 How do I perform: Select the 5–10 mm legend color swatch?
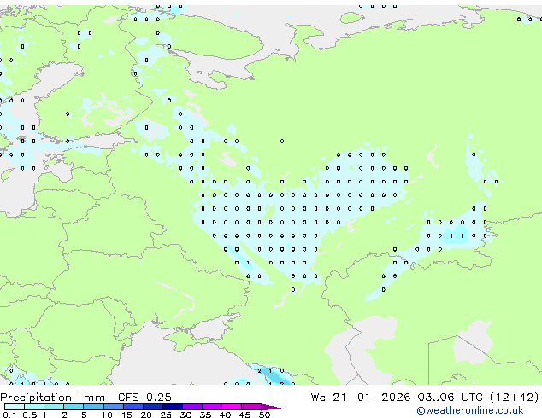[93, 407]
